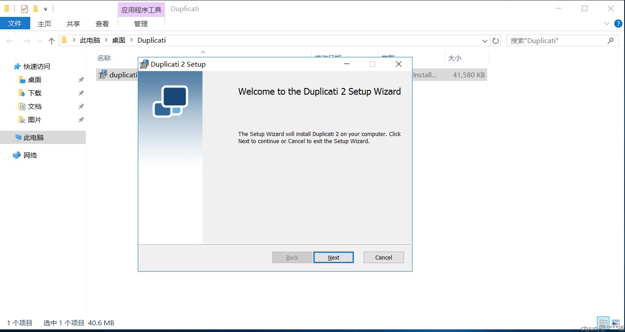Click Duplicati in the address breadcrumb
625x332 pixels.
[152, 40]
